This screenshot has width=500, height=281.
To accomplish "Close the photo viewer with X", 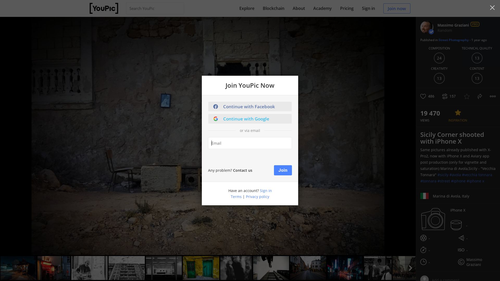I will (x=492, y=8).
